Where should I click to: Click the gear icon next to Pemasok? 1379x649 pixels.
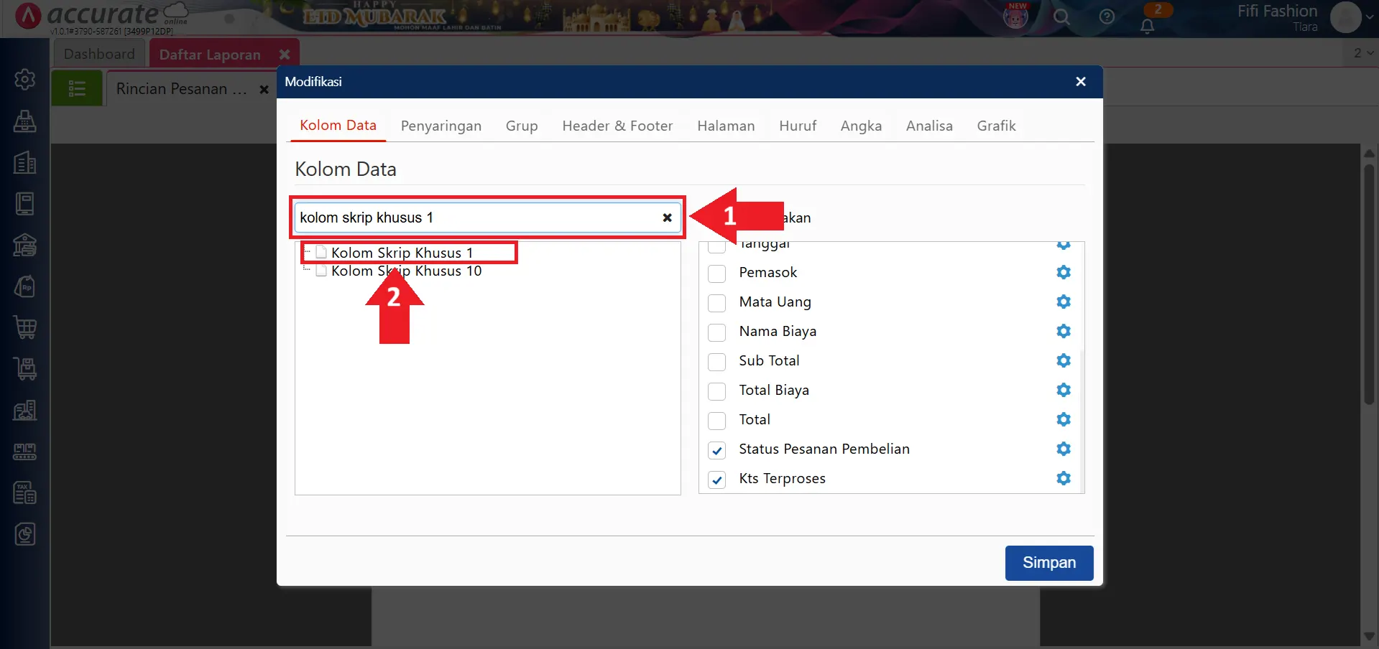[x=1063, y=272]
